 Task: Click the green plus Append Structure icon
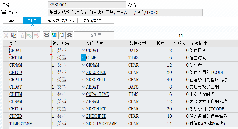point(54,35)
